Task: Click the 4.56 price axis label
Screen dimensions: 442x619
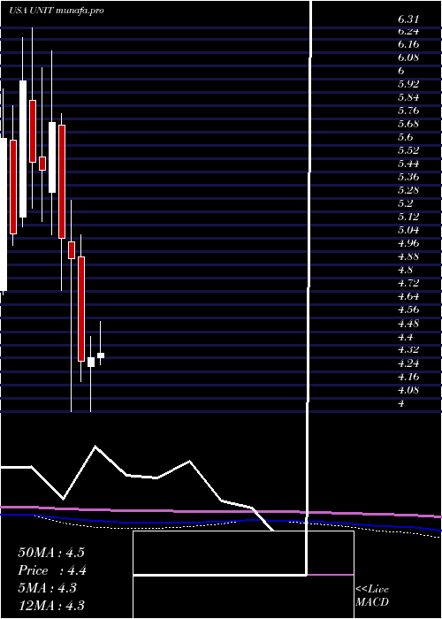Action: tap(408, 309)
